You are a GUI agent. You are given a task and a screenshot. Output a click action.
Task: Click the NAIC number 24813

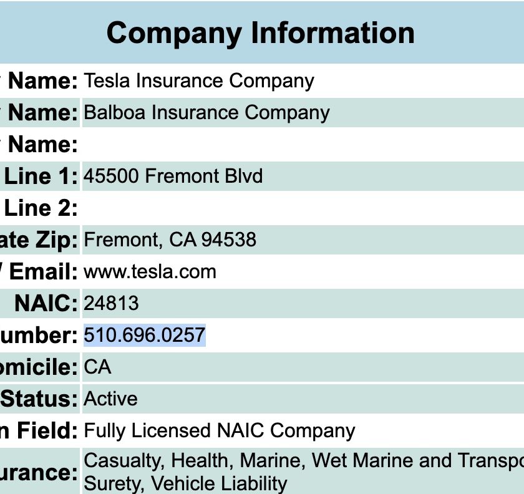coord(111,304)
